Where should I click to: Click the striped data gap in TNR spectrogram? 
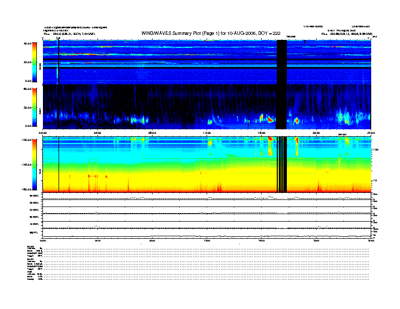(282, 165)
